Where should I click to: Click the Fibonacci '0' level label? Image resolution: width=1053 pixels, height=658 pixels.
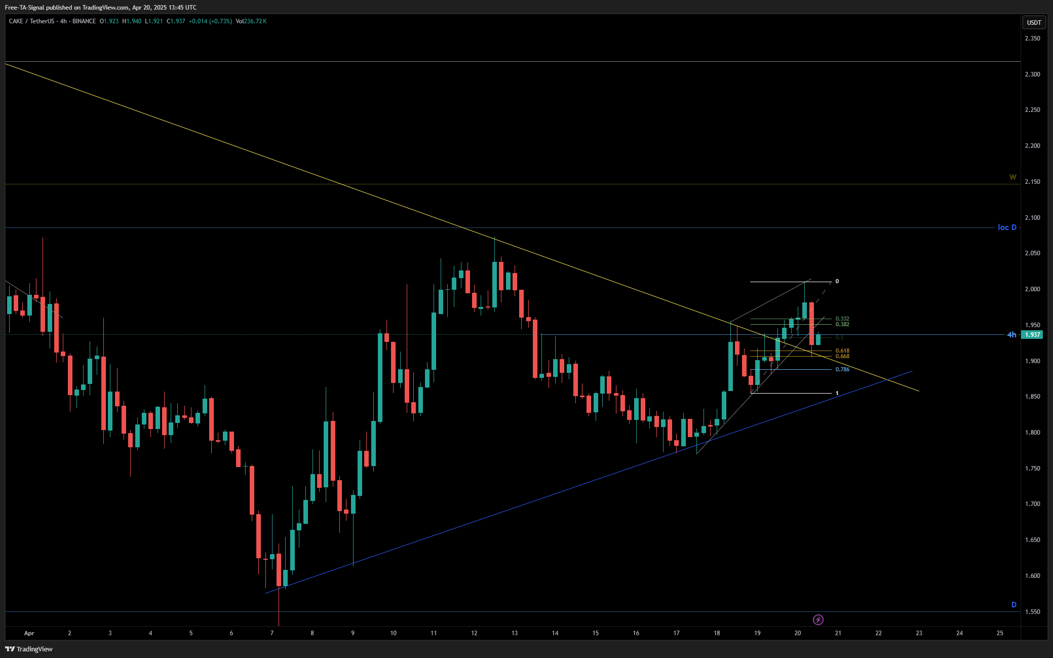pyautogui.click(x=837, y=281)
